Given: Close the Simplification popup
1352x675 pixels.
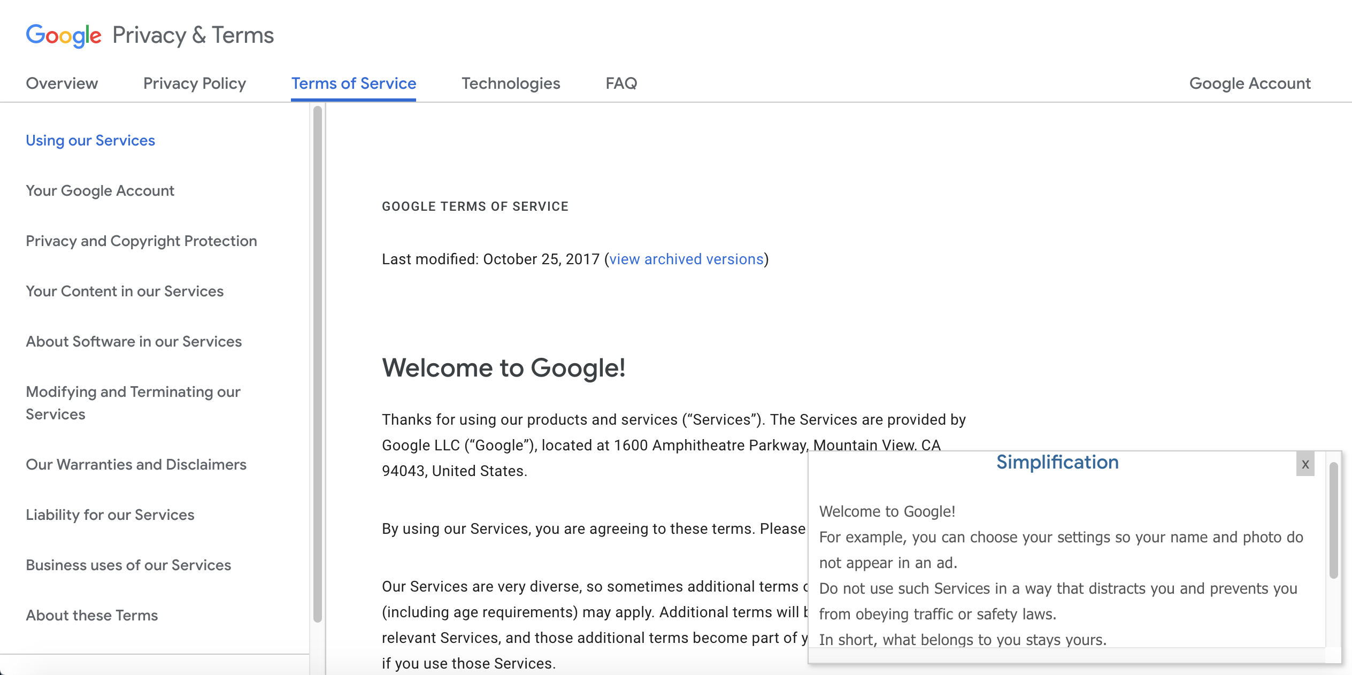Looking at the screenshot, I should pos(1305,464).
